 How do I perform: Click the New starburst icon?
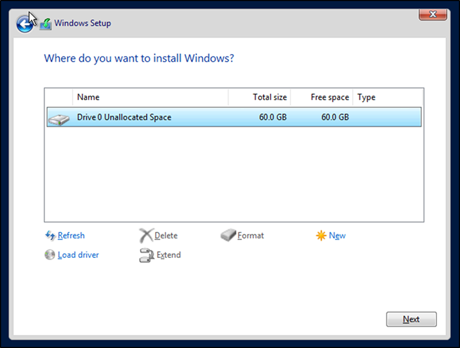tap(321, 236)
